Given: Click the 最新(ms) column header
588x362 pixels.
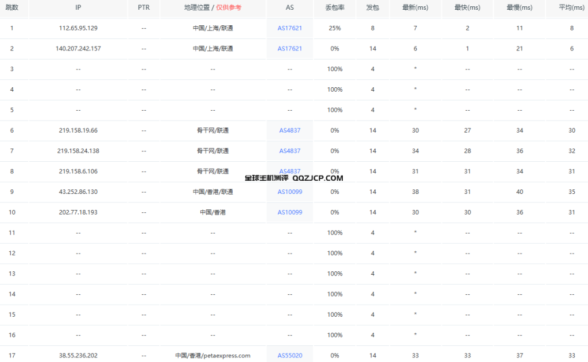Looking at the screenshot, I should (415, 7).
